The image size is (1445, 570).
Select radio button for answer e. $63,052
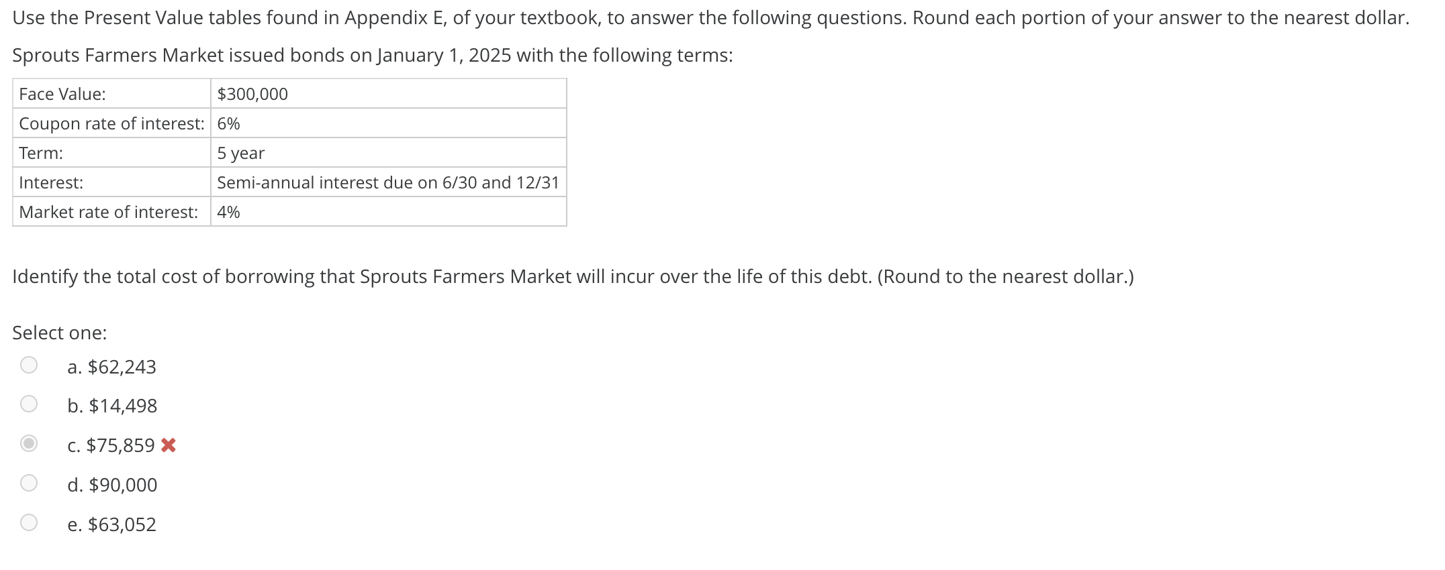pyautogui.click(x=29, y=522)
